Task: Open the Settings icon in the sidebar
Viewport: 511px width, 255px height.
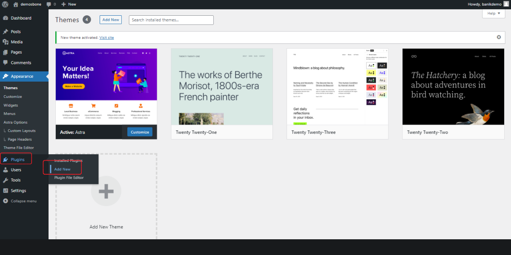Action: pyautogui.click(x=6, y=191)
